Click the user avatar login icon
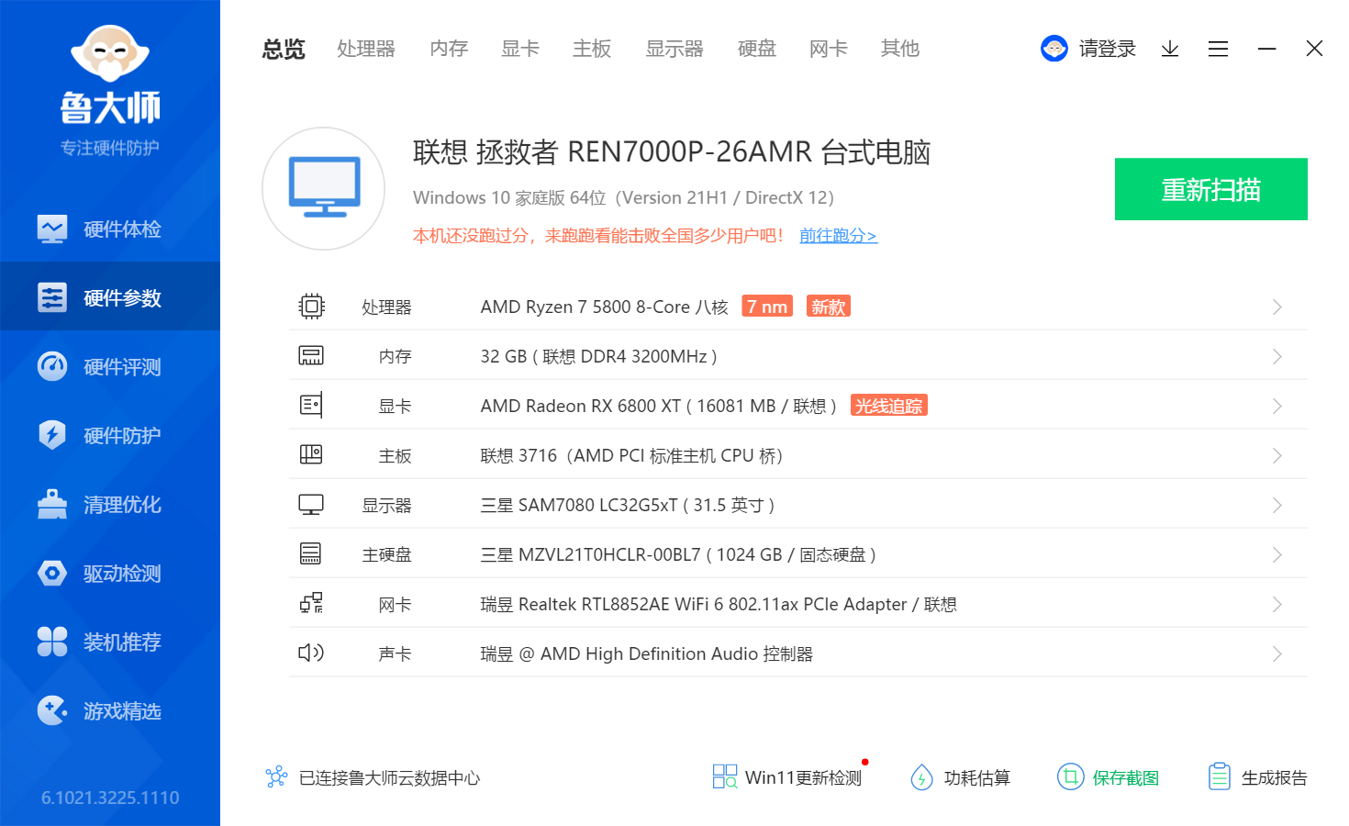 pyautogui.click(x=1054, y=49)
